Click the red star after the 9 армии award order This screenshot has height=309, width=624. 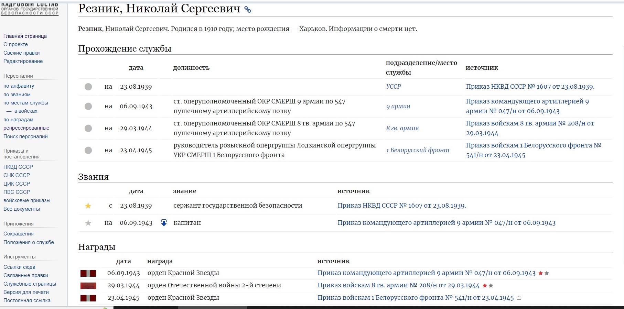(541, 273)
